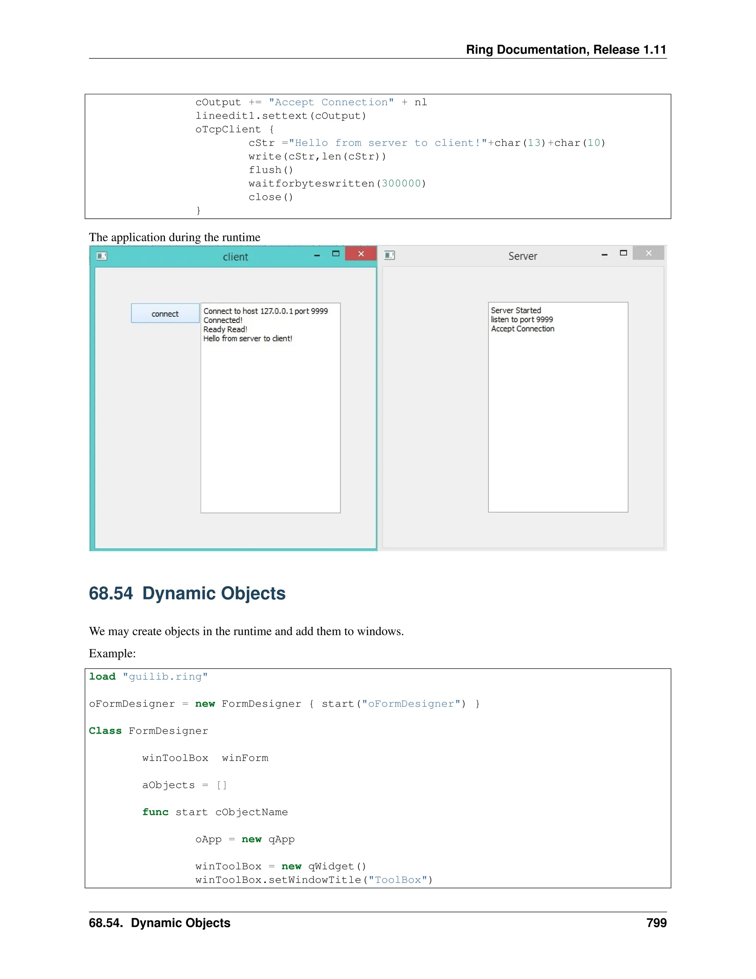This screenshot has width=756, height=979.
Task: Maximize the Server window
Action: [x=623, y=253]
